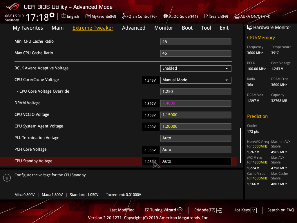297x223 pixels.
Task: Click the 5000MHz NonAVX prediction value
Action: click(x=260, y=146)
